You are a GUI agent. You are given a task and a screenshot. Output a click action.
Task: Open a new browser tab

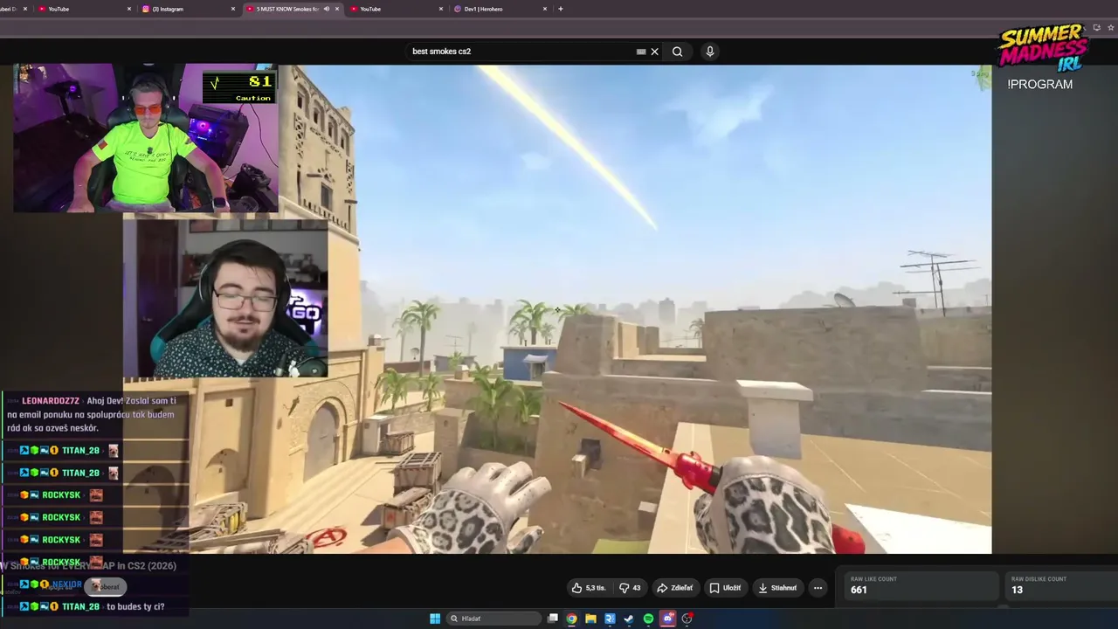561,9
